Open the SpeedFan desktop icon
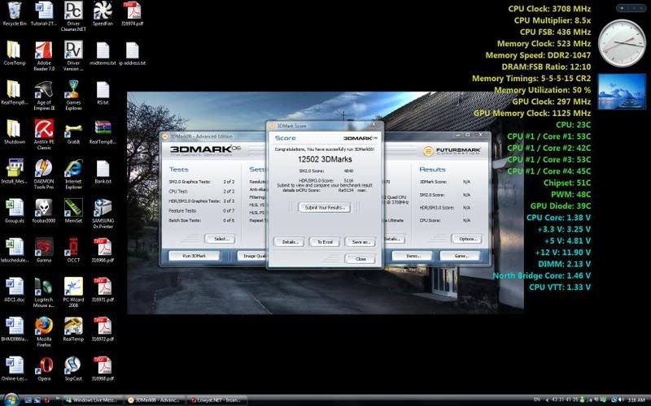 103,11
